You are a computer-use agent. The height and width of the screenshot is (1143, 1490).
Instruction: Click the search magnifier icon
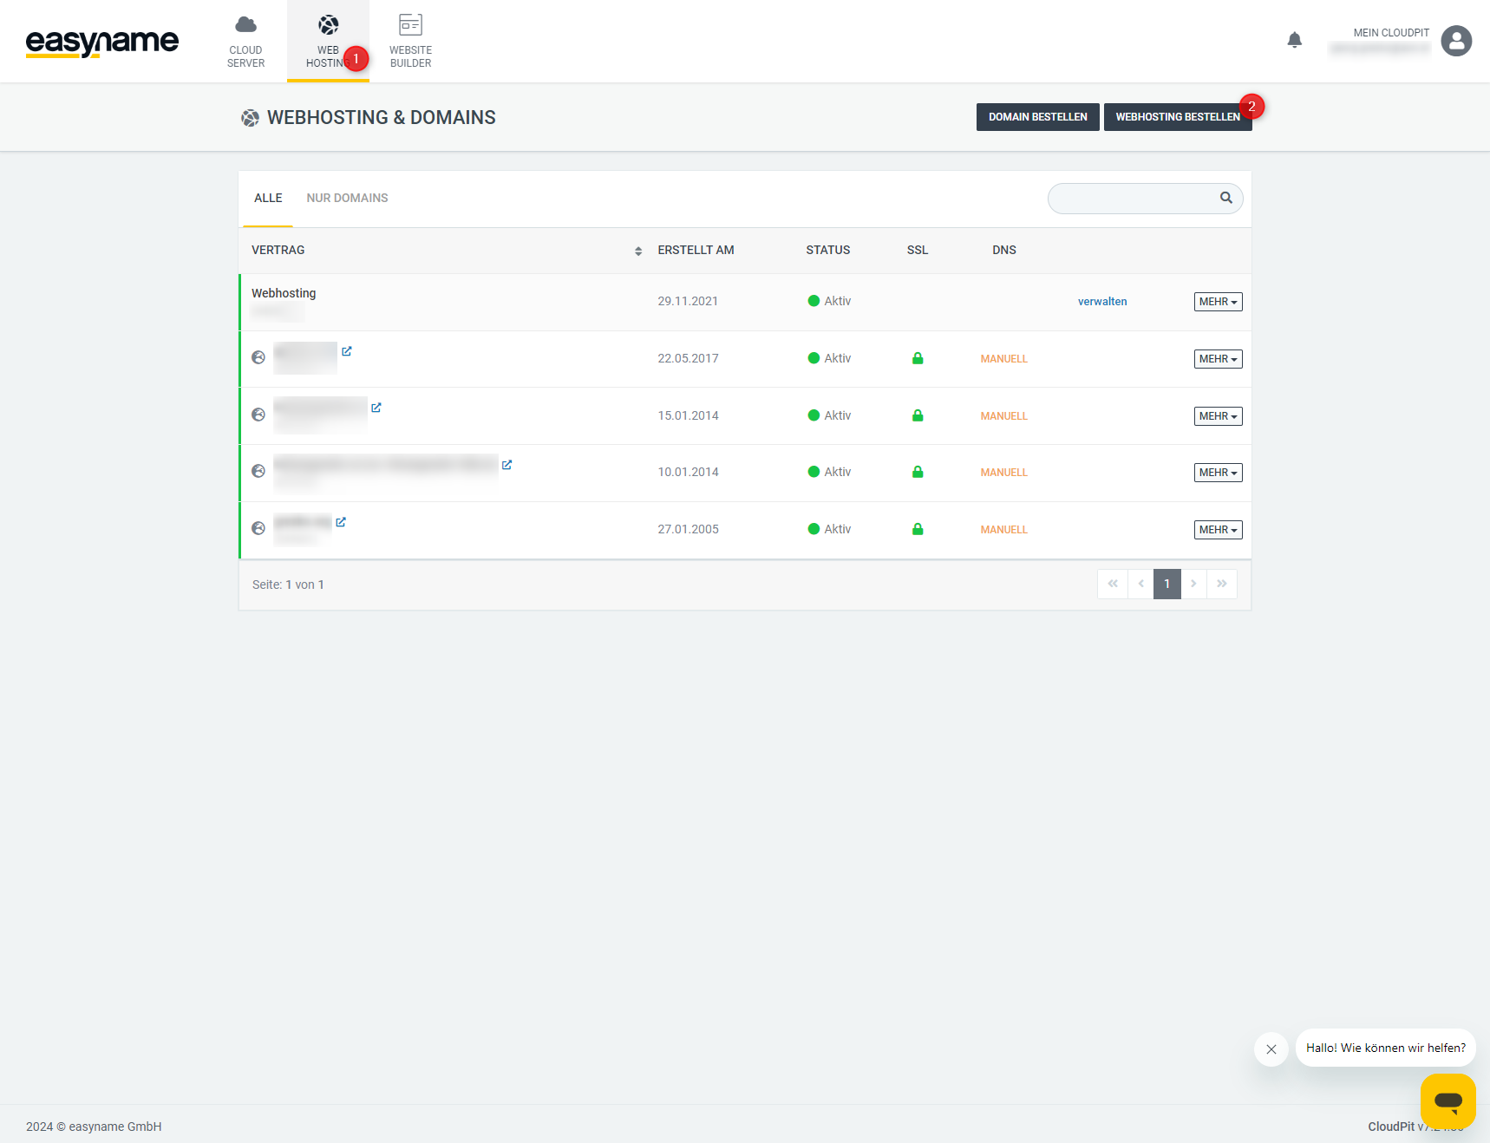pyautogui.click(x=1225, y=198)
